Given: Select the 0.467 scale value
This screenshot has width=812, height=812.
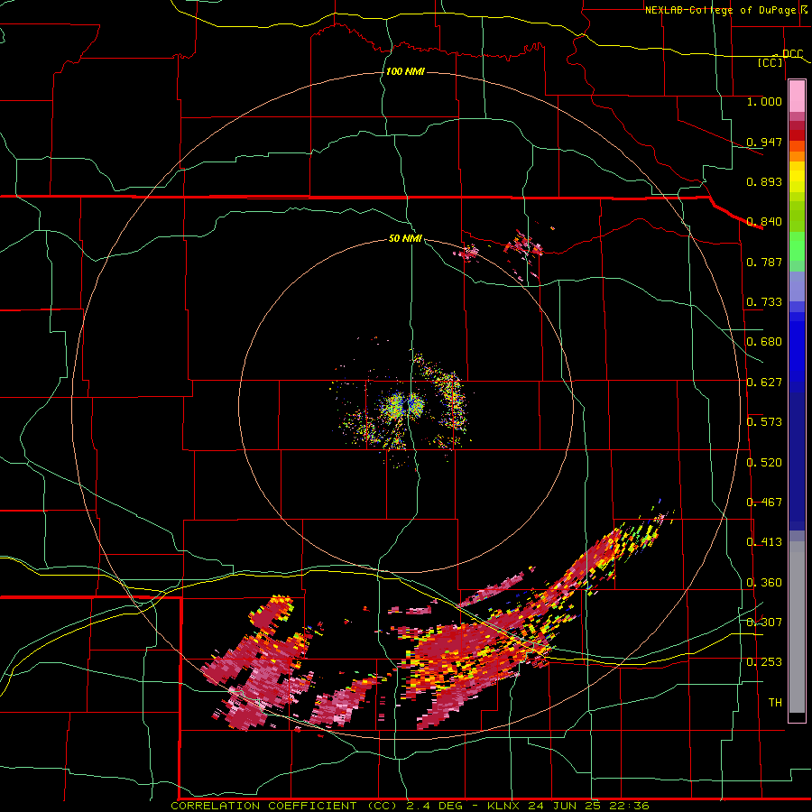Looking at the screenshot, I should tap(764, 503).
